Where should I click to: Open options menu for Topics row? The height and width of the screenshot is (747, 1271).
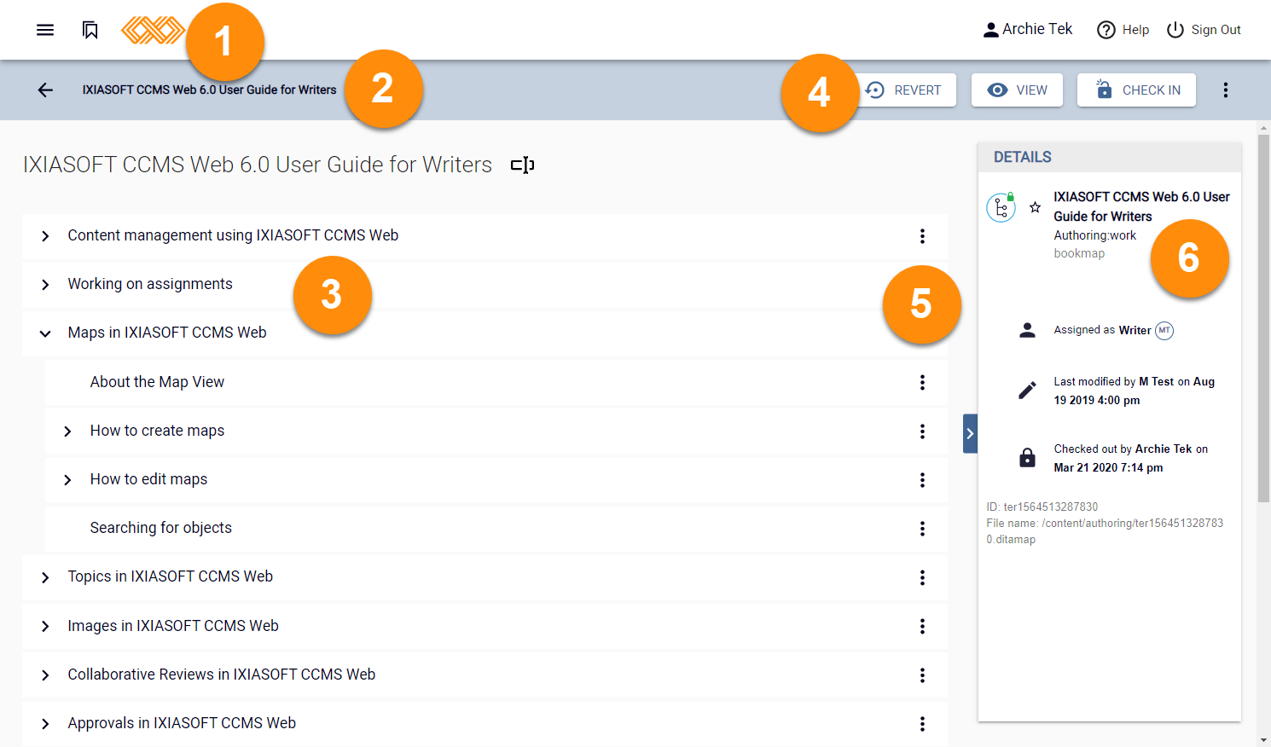click(x=922, y=577)
